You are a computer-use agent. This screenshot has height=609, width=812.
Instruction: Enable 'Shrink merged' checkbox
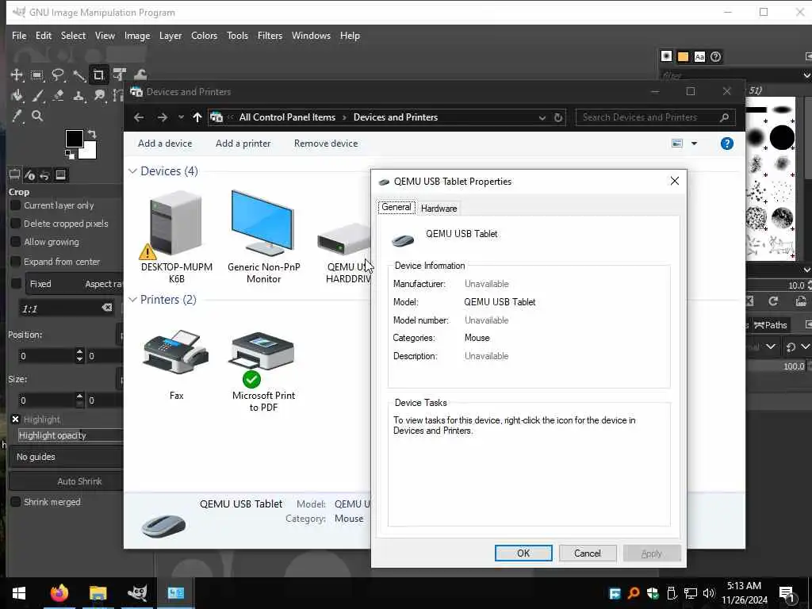[x=16, y=502]
